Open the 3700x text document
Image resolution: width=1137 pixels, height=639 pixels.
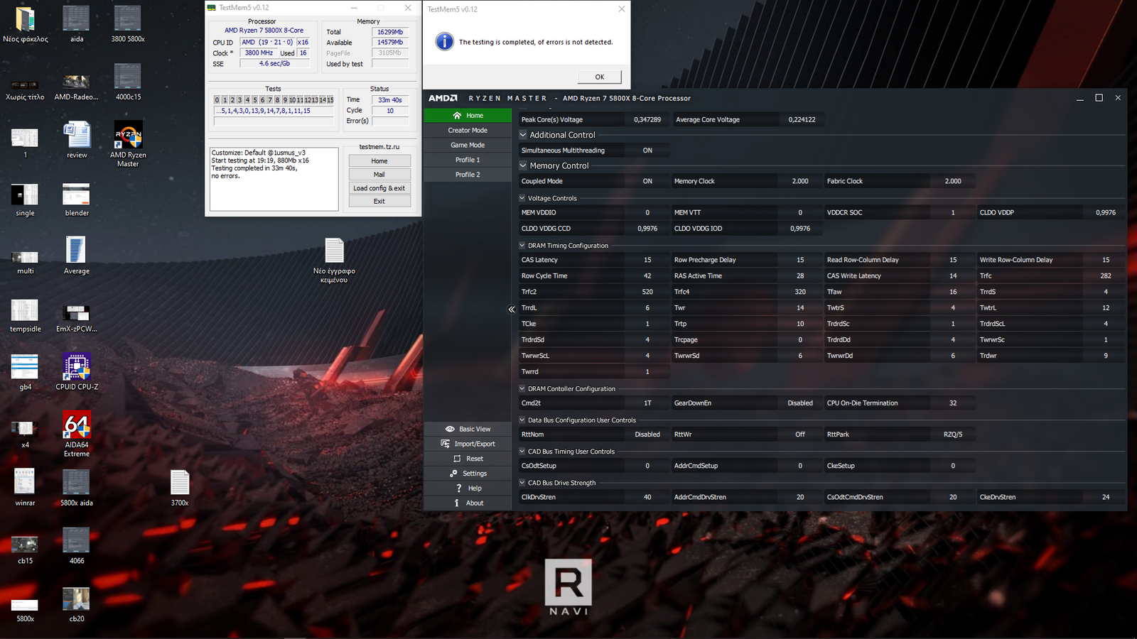[180, 488]
